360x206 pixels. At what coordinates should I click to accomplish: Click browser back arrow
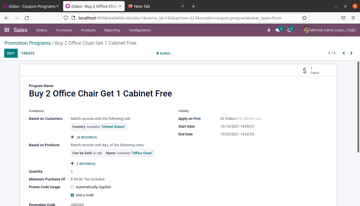[7, 18]
